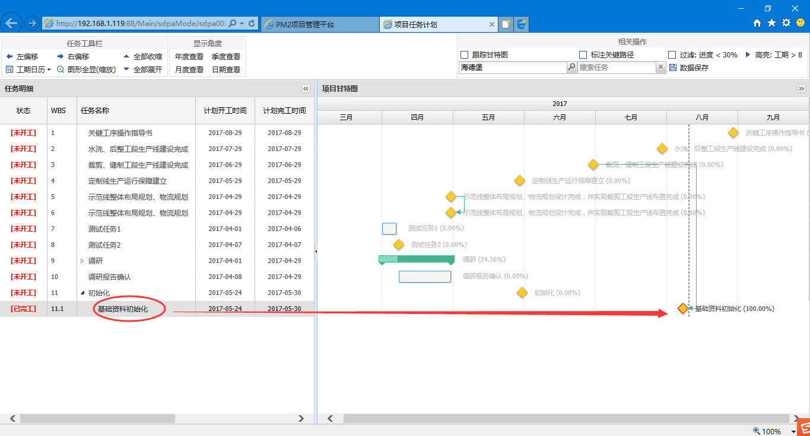Click the search magnifier beside 海德堡 field
Image resolution: width=810 pixels, height=436 pixels.
click(x=571, y=68)
